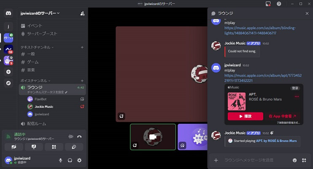Open the three-dot menu on APT. embed

[297, 96]
